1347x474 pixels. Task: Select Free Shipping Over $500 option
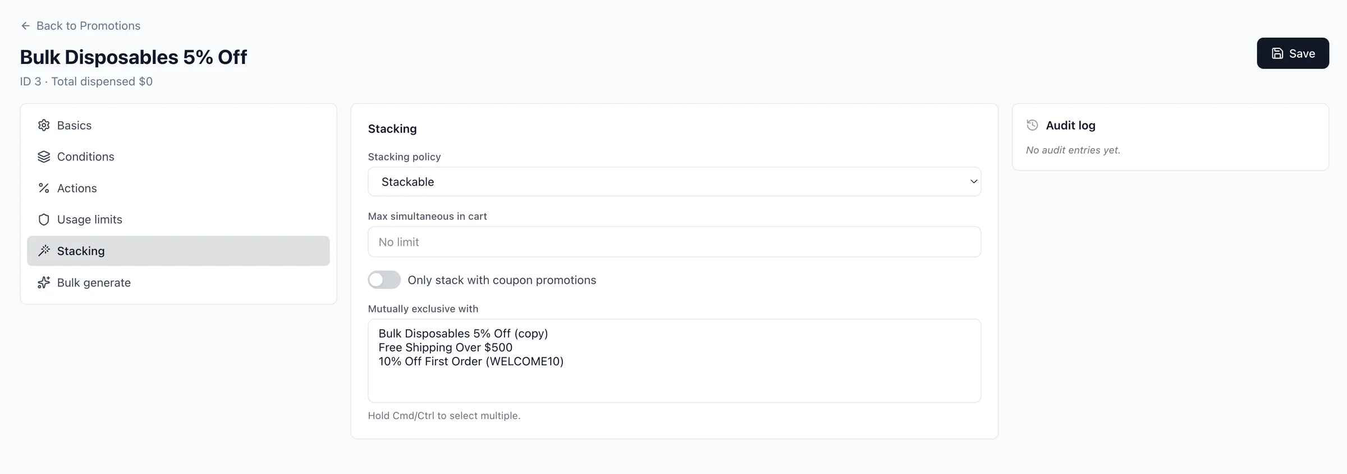pos(445,347)
